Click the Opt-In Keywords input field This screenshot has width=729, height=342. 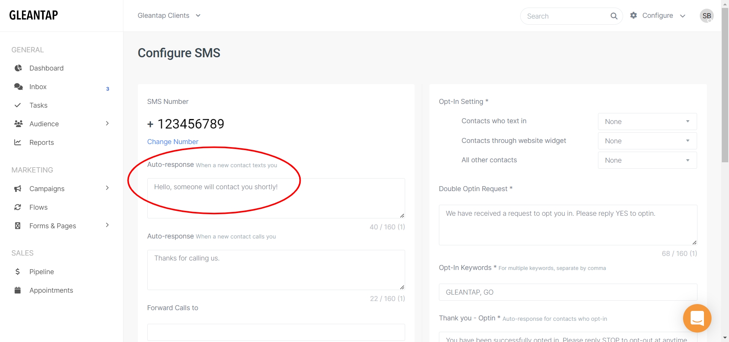click(568, 292)
